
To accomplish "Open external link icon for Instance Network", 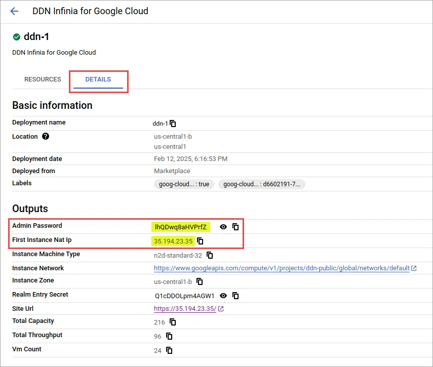I will click(x=414, y=268).
